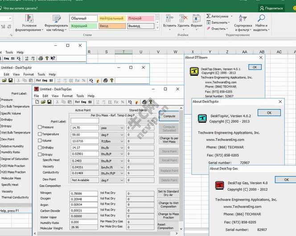Image resolution: width=296 pixels, height=236 pixels.
Task: Click the Compute button in DeskTopGas
Action: click(169, 116)
